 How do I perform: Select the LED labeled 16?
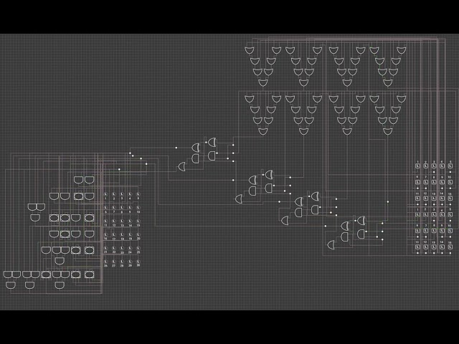(x=106, y=235)
